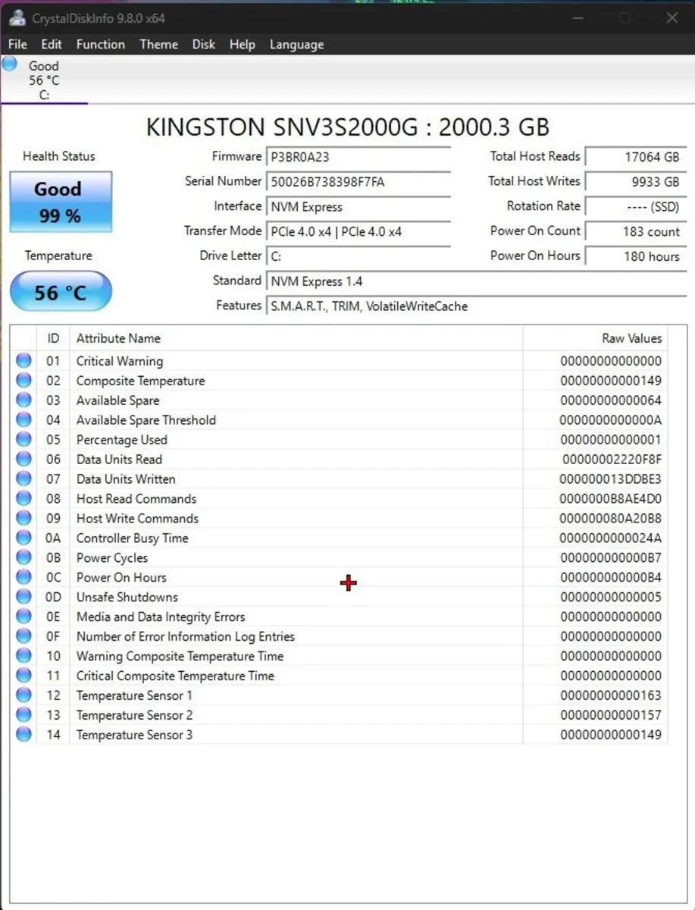Click the blue status orb on disk C: tab
This screenshot has height=910, width=695.
click(9, 64)
